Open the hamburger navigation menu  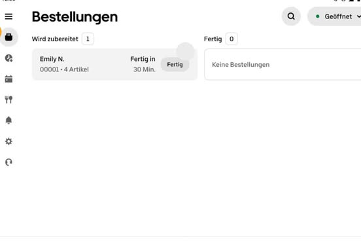[9, 16]
